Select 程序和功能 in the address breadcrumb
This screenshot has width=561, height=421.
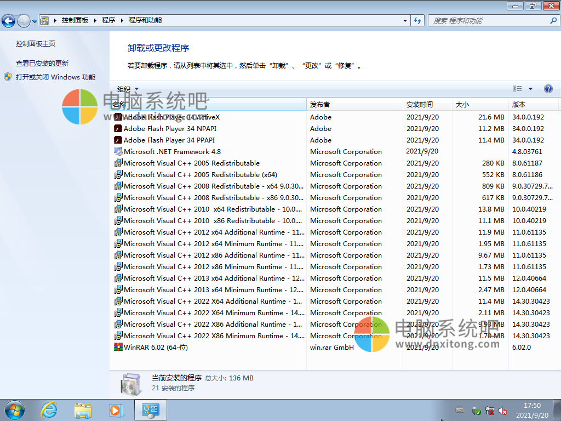(x=145, y=20)
